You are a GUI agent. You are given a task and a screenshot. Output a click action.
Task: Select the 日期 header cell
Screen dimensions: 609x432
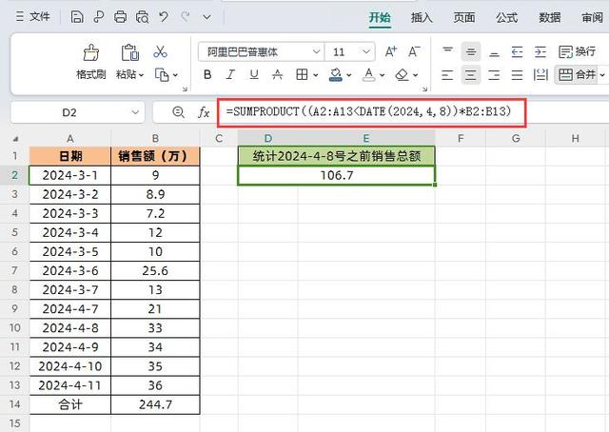tap(70, 156)
